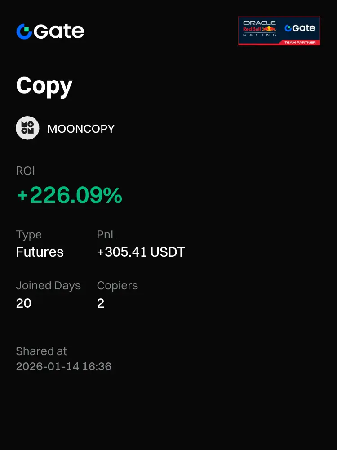
Task: Click the PnL label
Action: (107, 235)
